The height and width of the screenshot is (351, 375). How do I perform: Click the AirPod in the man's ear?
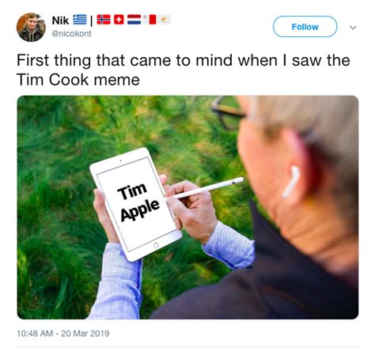pyautogui.click(x=291, y=182)
